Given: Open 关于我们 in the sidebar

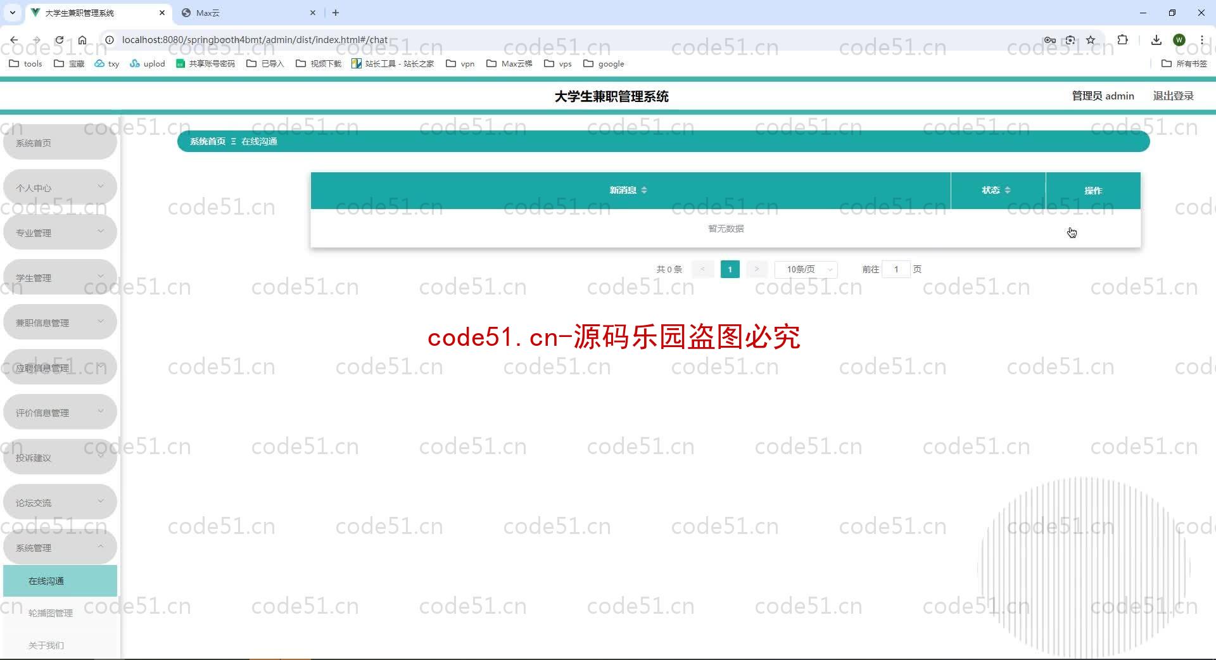Looking at the screenshot, I should tap(60, 645).
